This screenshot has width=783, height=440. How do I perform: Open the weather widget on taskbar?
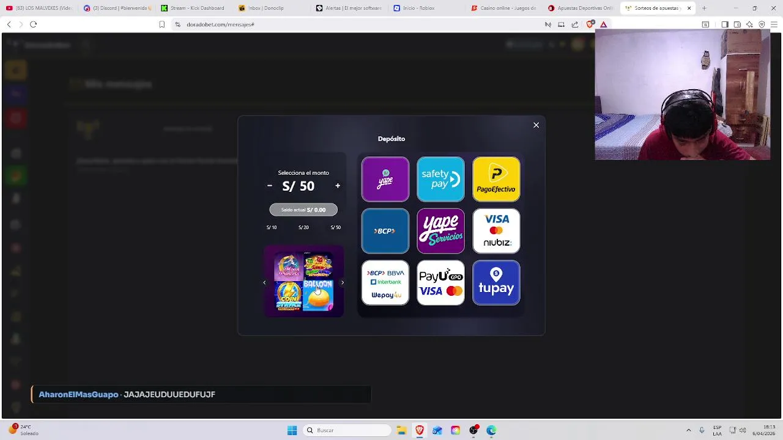tap(23, 430)
